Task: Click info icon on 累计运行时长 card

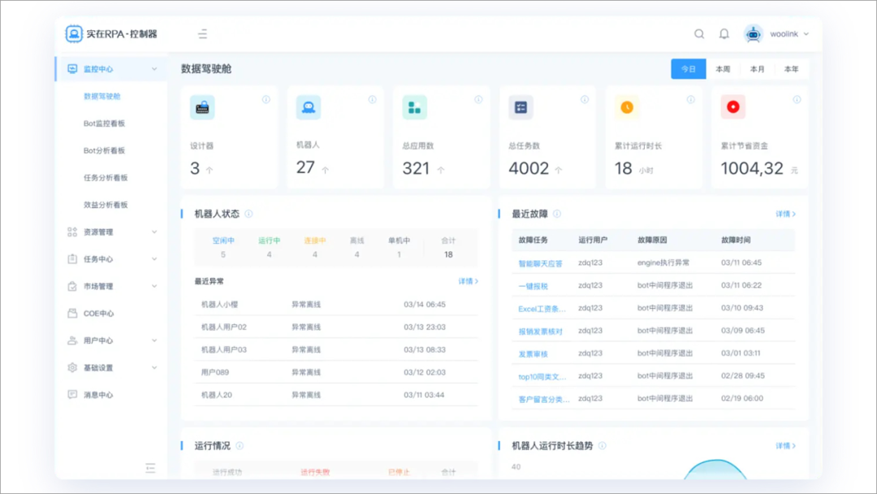Action: pos(691,100)
